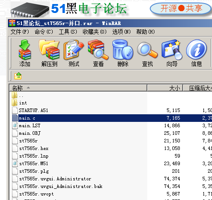Click the st7565r.hex file icon
Viewport: 212px width, 200px height.
coord(15,148)
